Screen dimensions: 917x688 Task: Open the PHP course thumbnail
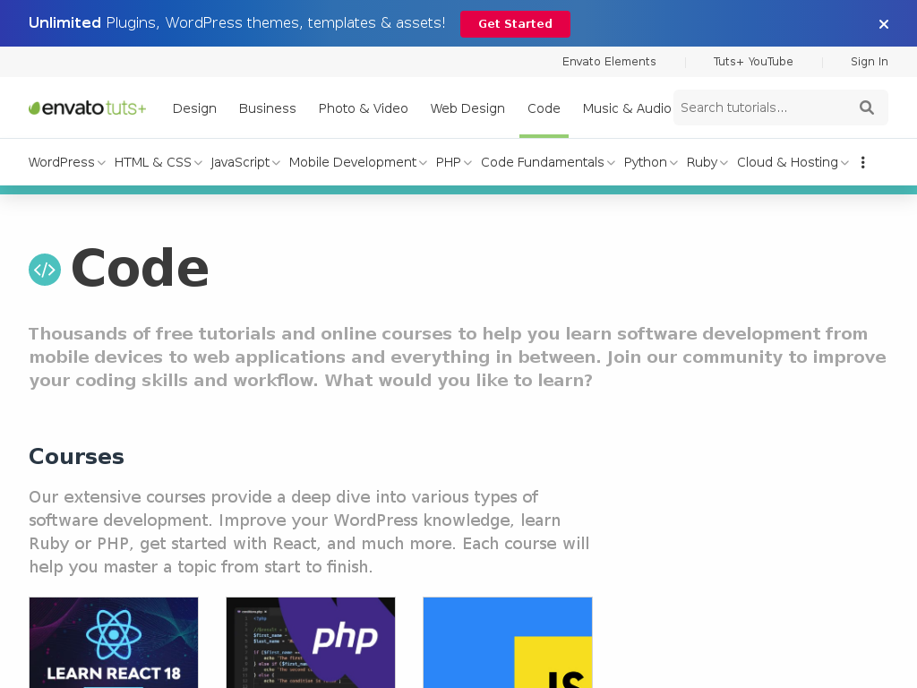pos(311,642)
